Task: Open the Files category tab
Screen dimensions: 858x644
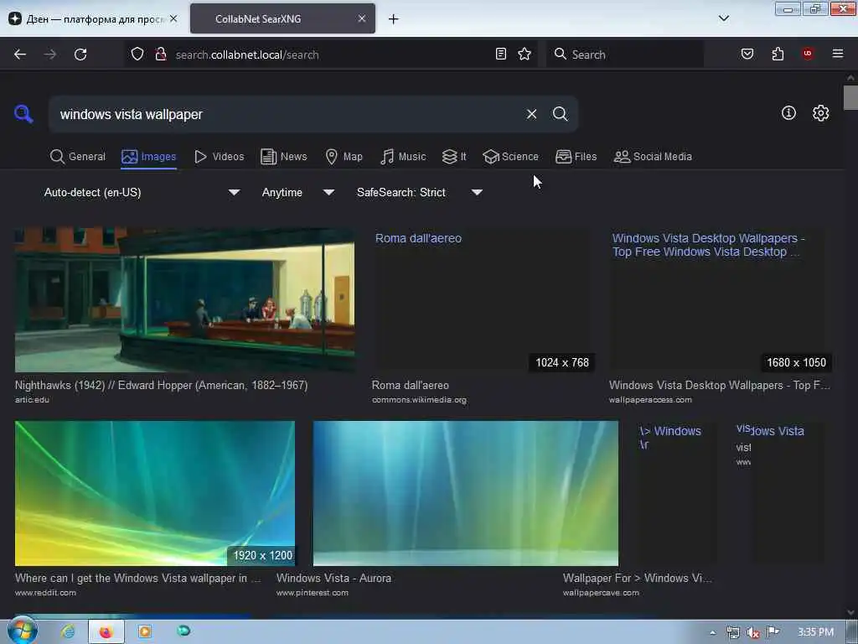Action: (576, 157)
